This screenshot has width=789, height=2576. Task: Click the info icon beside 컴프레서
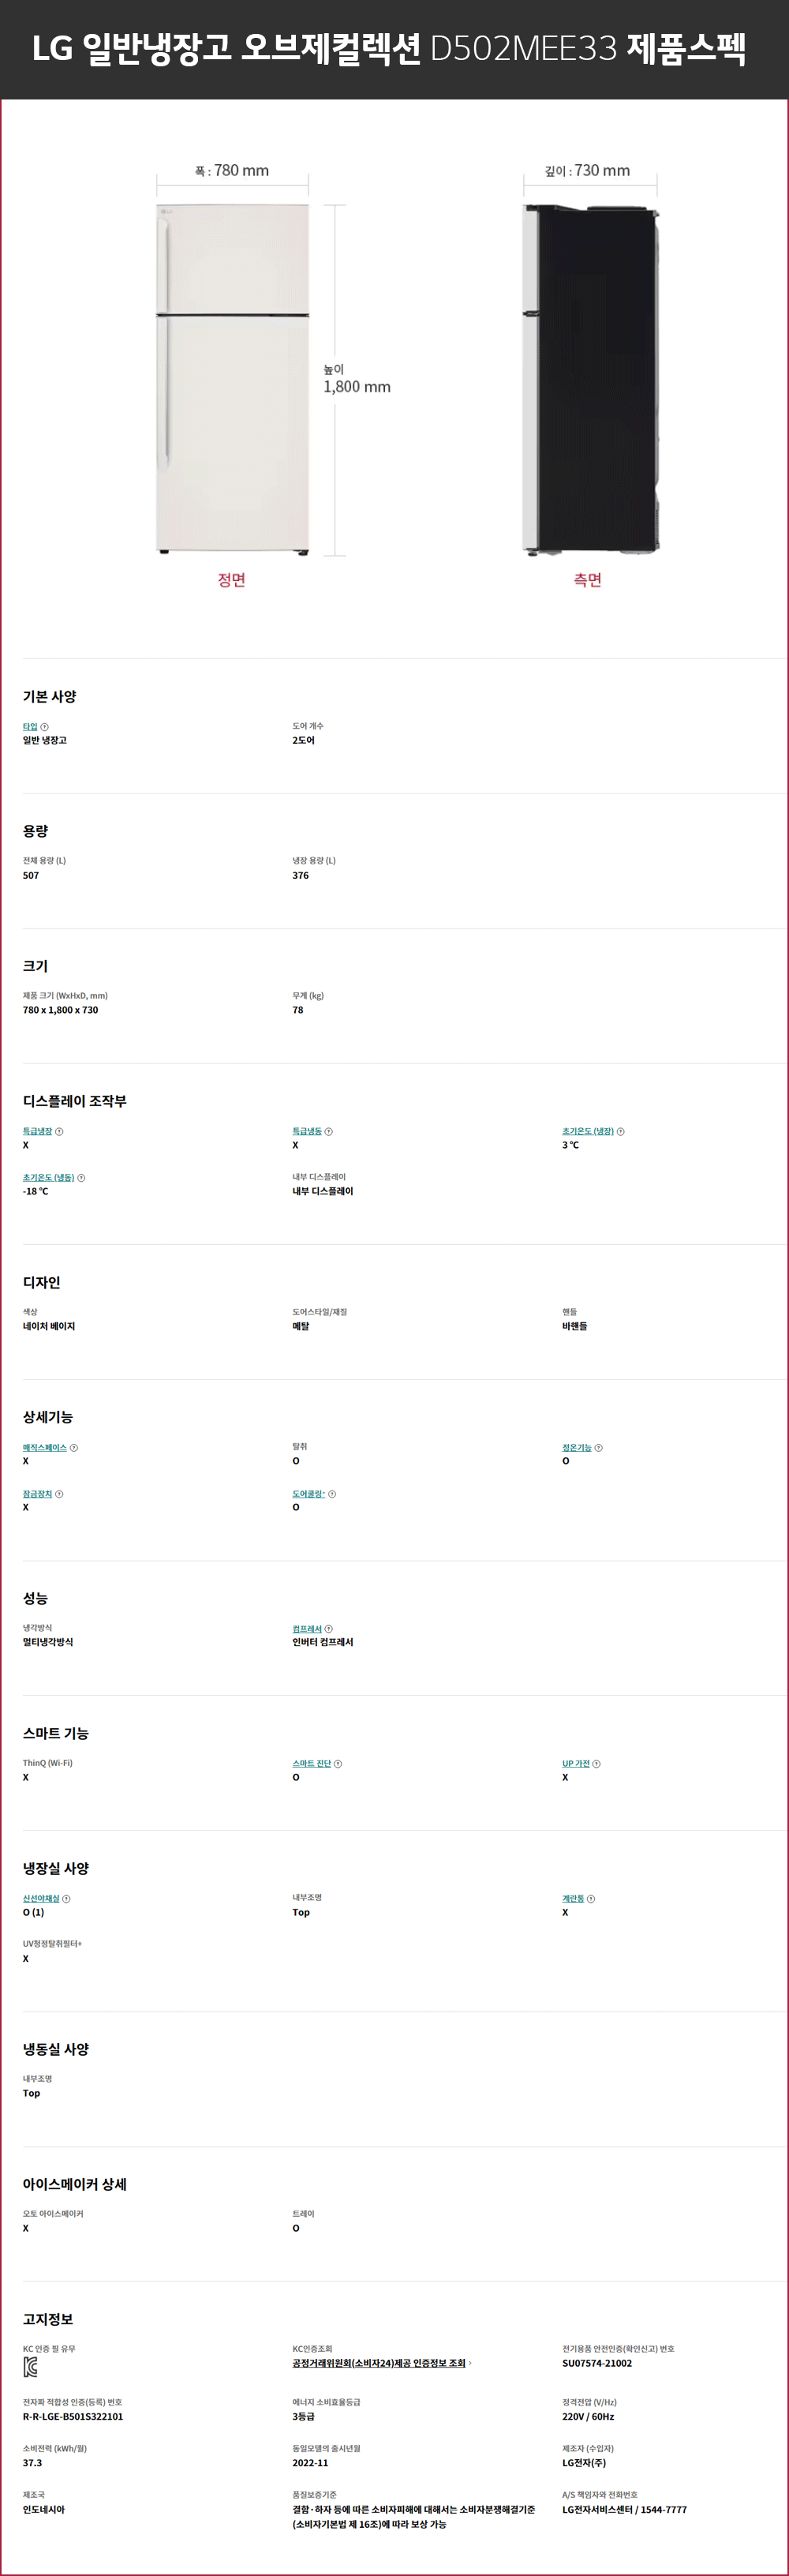tap(329, 1629)
